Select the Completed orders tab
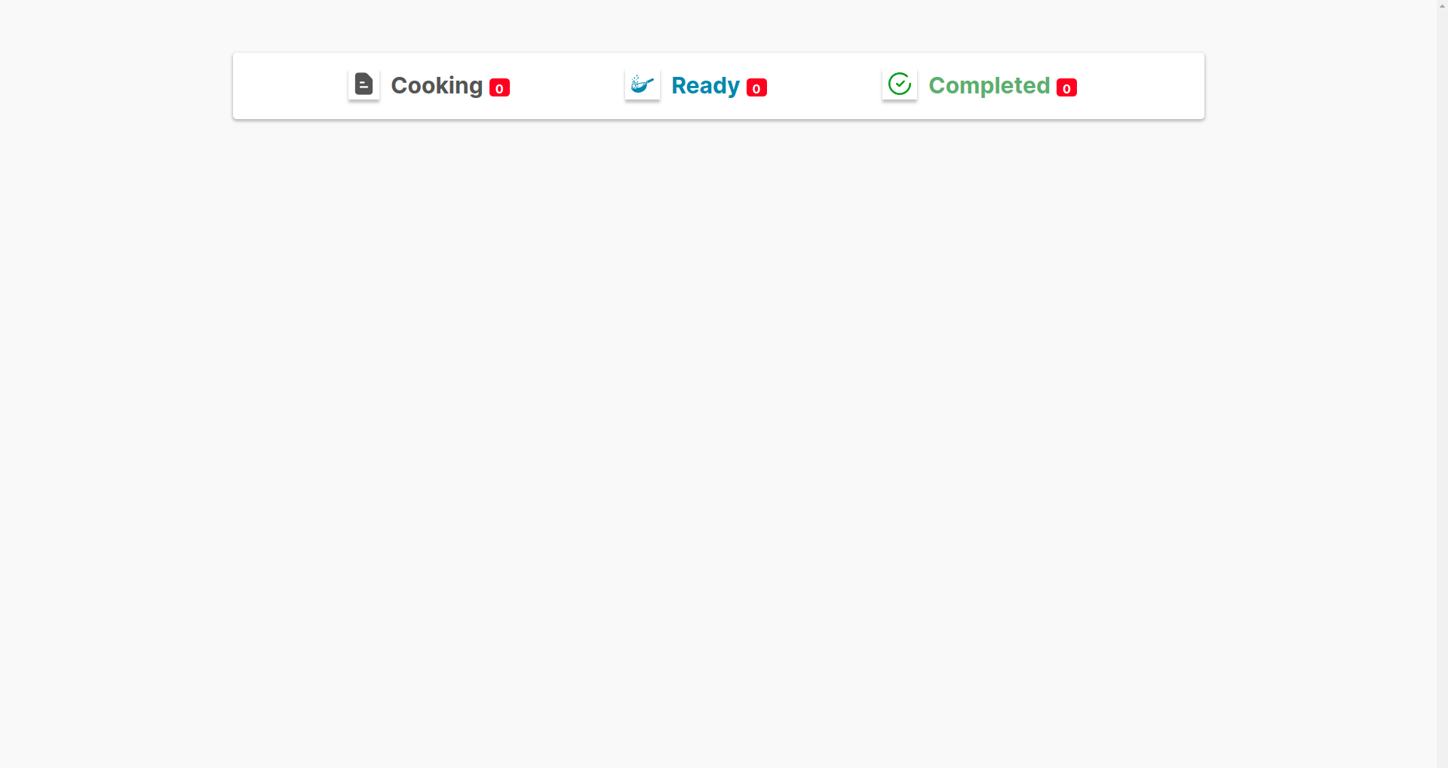 (980, 85)
